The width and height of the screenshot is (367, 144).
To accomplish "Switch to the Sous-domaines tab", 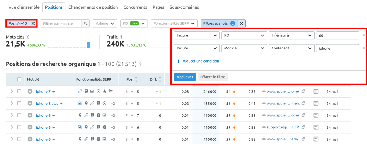I will point(184,7).
